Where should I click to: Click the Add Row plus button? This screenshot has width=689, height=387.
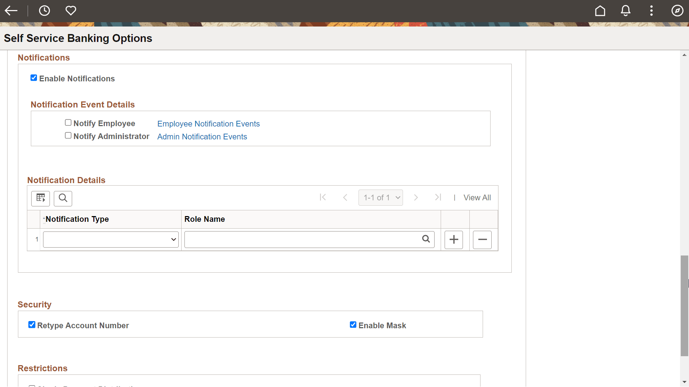click(x=454, y=239)
